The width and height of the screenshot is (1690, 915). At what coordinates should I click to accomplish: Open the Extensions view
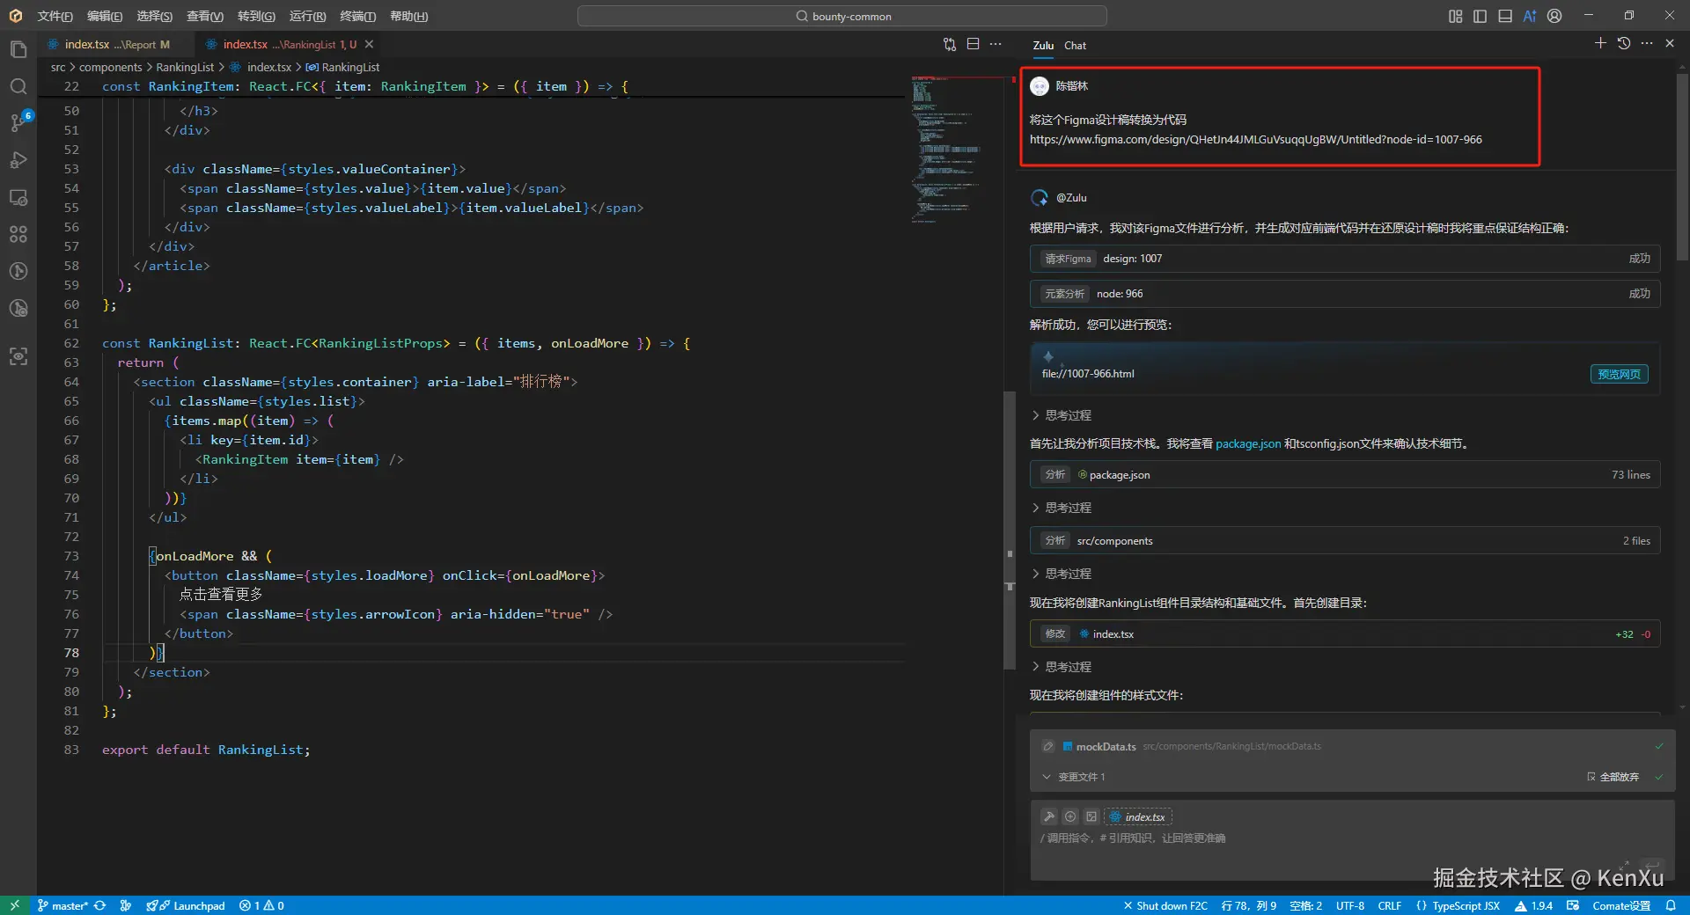[18, 234]
